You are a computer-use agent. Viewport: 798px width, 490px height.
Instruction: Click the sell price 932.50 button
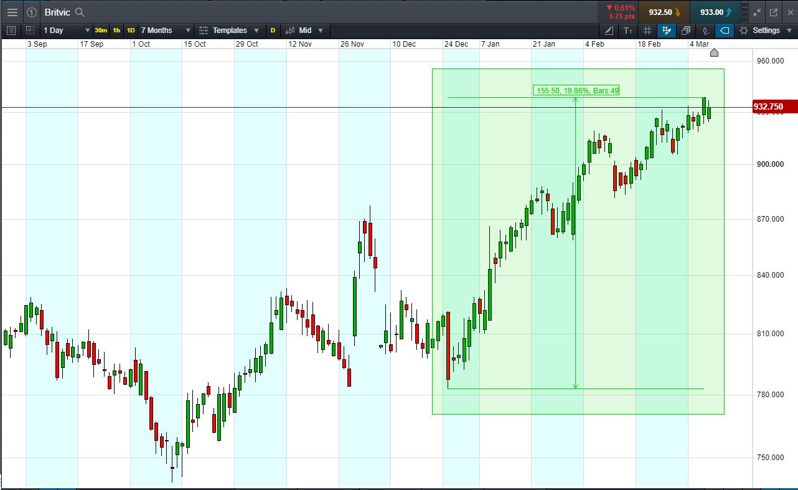[664, 12]
